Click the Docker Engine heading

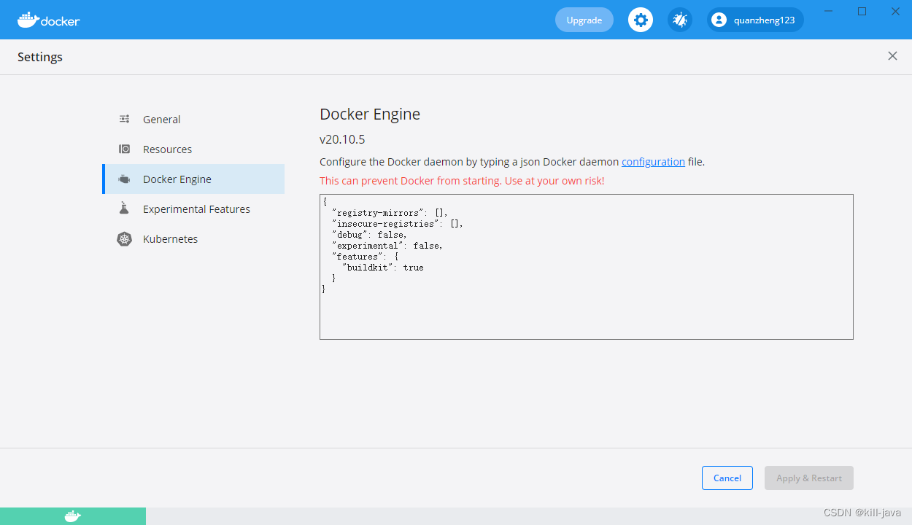coord(370,114)
